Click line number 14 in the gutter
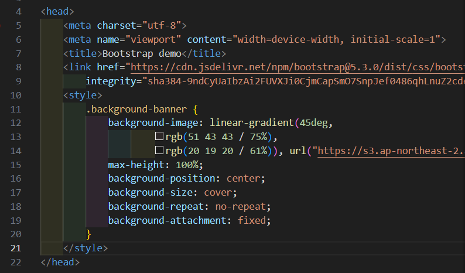 [16, 151]
